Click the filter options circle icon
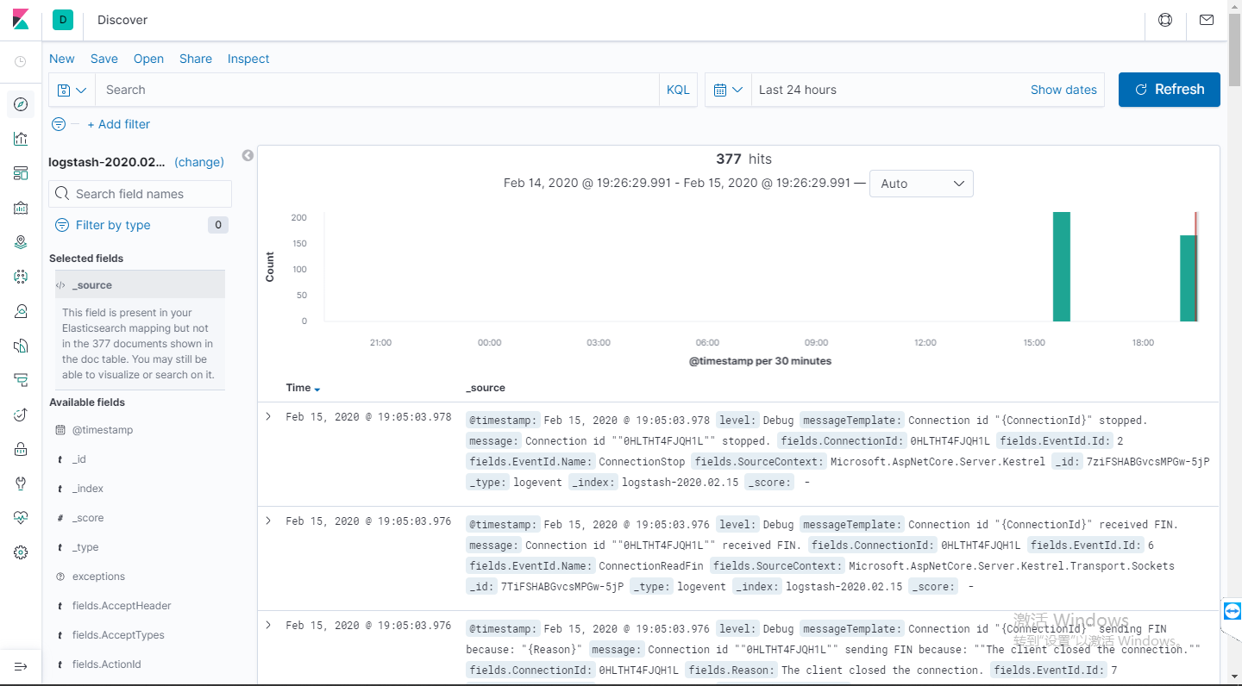Image resolution: width=1242 pixels, height=686 pixels. click(58, 124)
